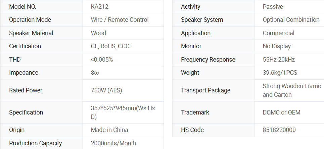Select the 55Hz-20kHz frequency response value
324x149 pixels.
click(279, 60)
